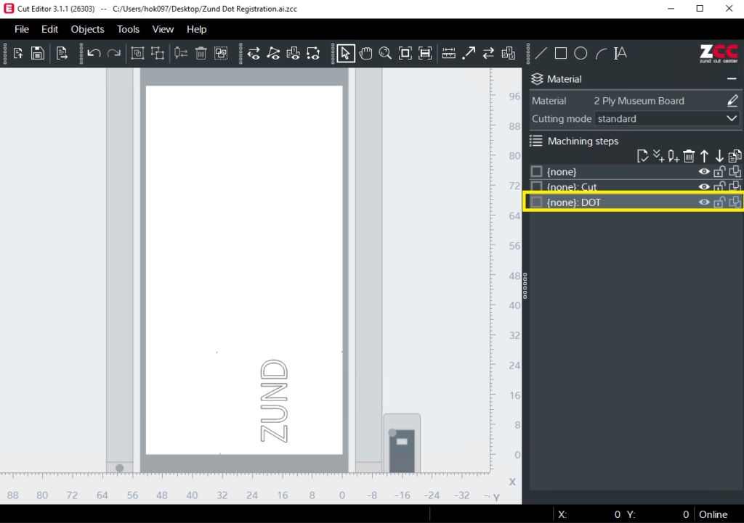Screen dimensions: 744x523
Task: Choose the Circle drawing tool
Action: pyautogui.click(x=581, y=53)
